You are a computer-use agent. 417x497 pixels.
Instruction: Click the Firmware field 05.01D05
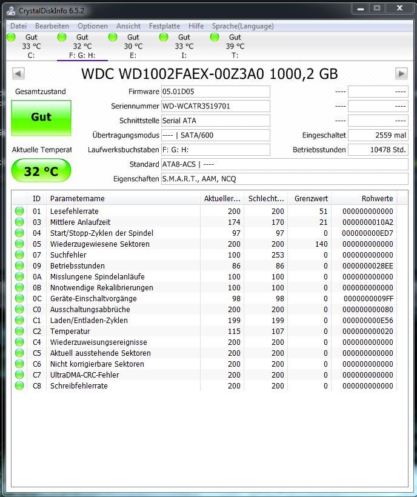[216, 92]
